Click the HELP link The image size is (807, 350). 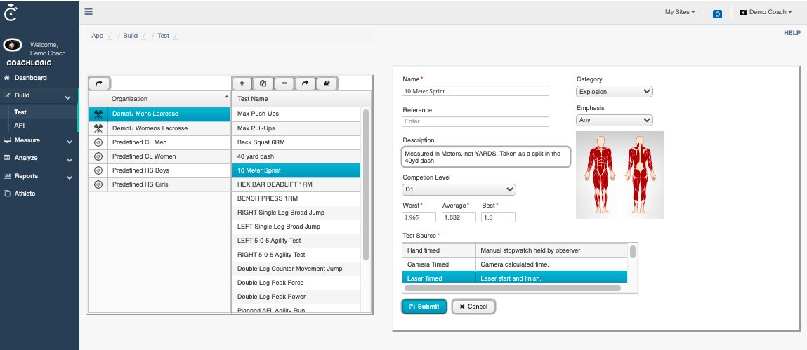(792, 33)
